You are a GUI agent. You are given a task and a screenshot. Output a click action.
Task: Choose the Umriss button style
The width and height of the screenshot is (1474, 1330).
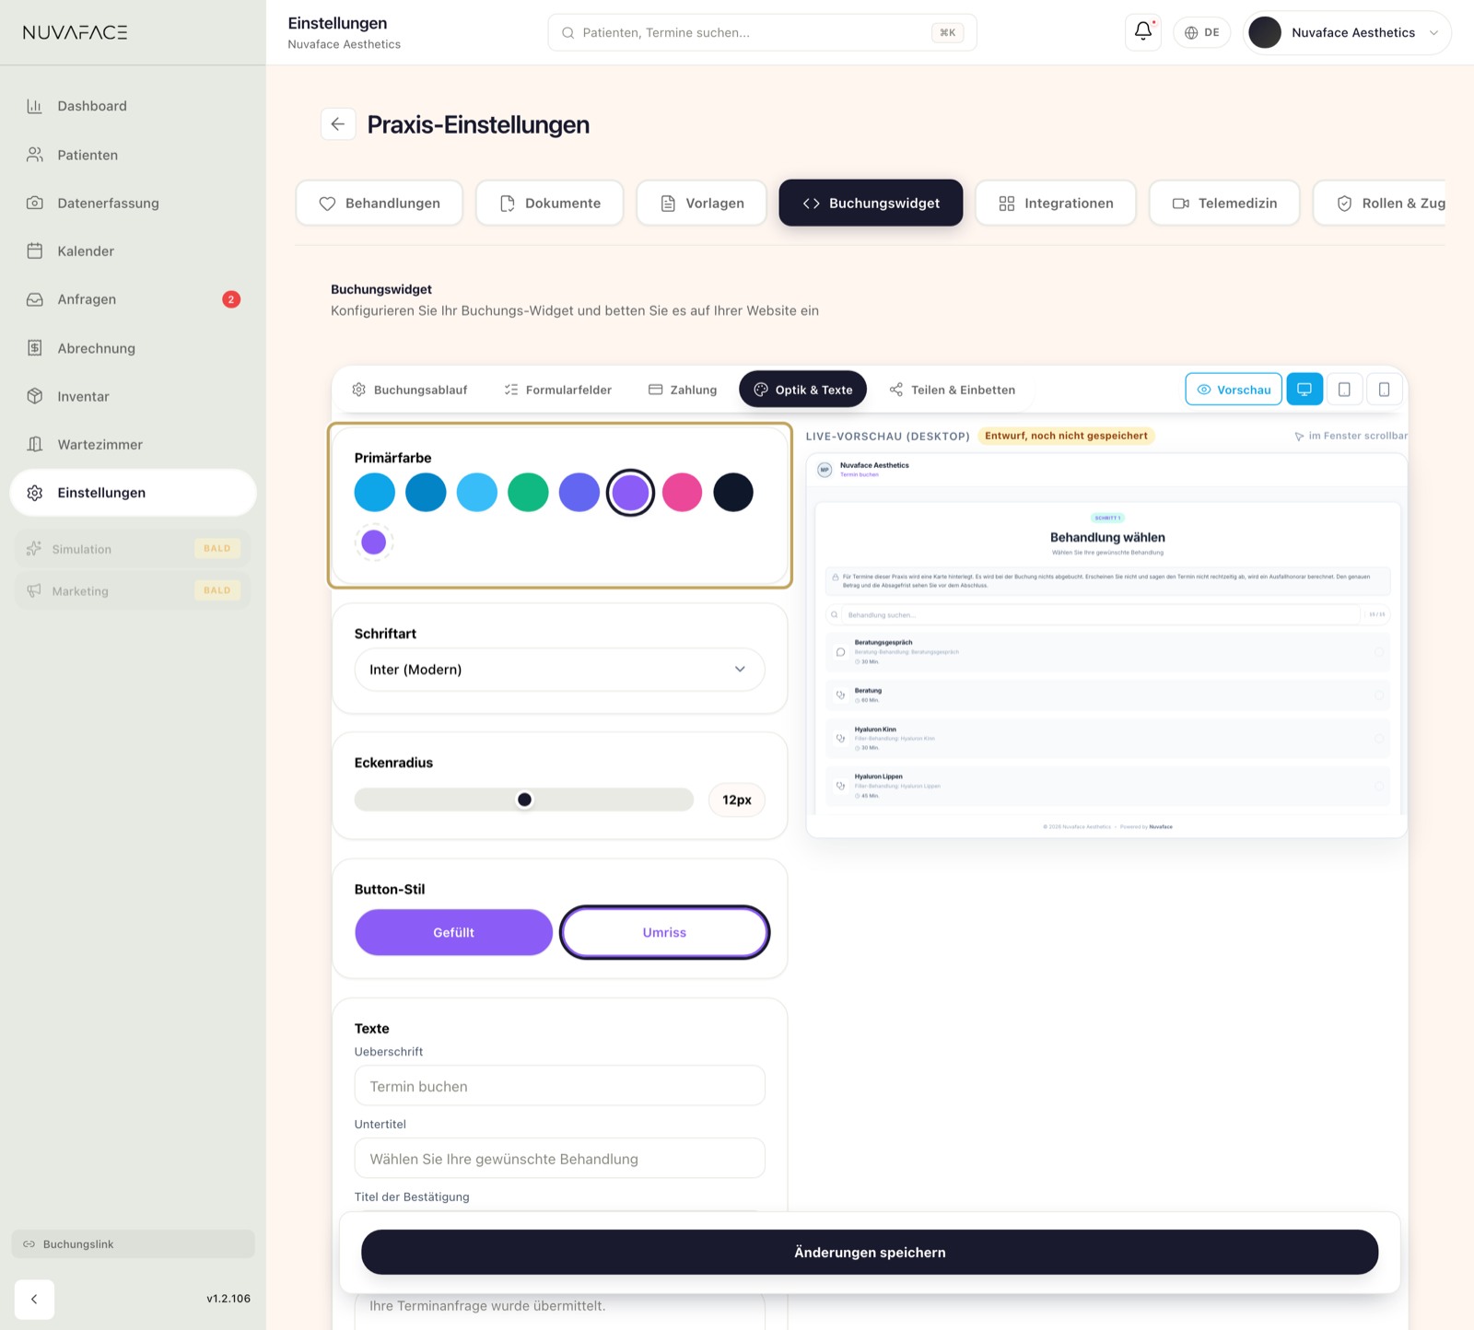[x=664, y=932]
